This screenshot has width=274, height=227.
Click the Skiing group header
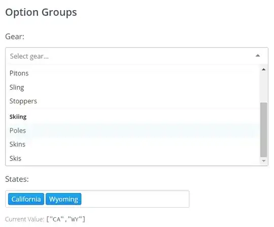pyautogui.click(x=18, y=117)
